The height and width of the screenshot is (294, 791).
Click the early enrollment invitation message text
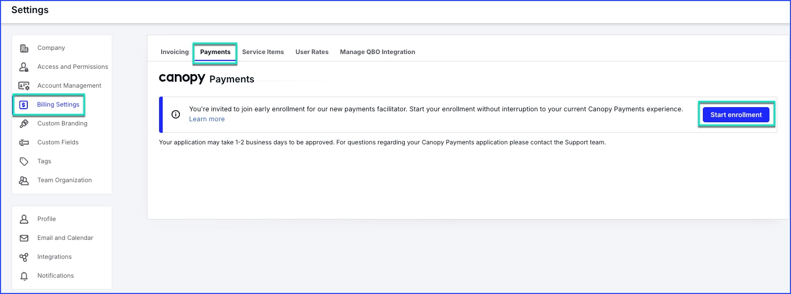436,109
